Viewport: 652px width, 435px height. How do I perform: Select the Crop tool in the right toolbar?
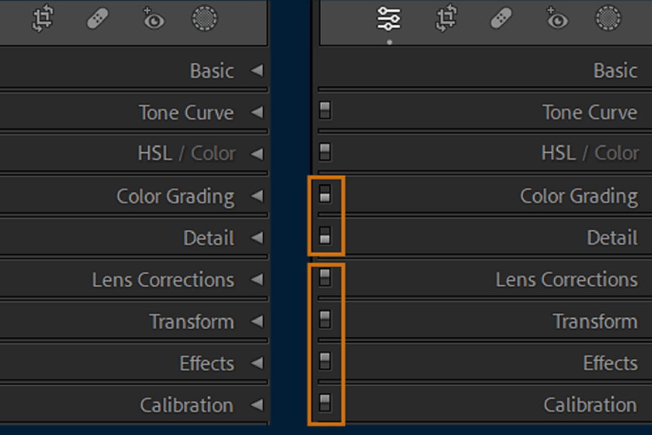446,19
